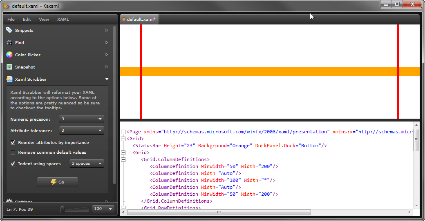Click the Settings gear icon
The width and height of the screenshot is (425, 221).
pos(9,201)
